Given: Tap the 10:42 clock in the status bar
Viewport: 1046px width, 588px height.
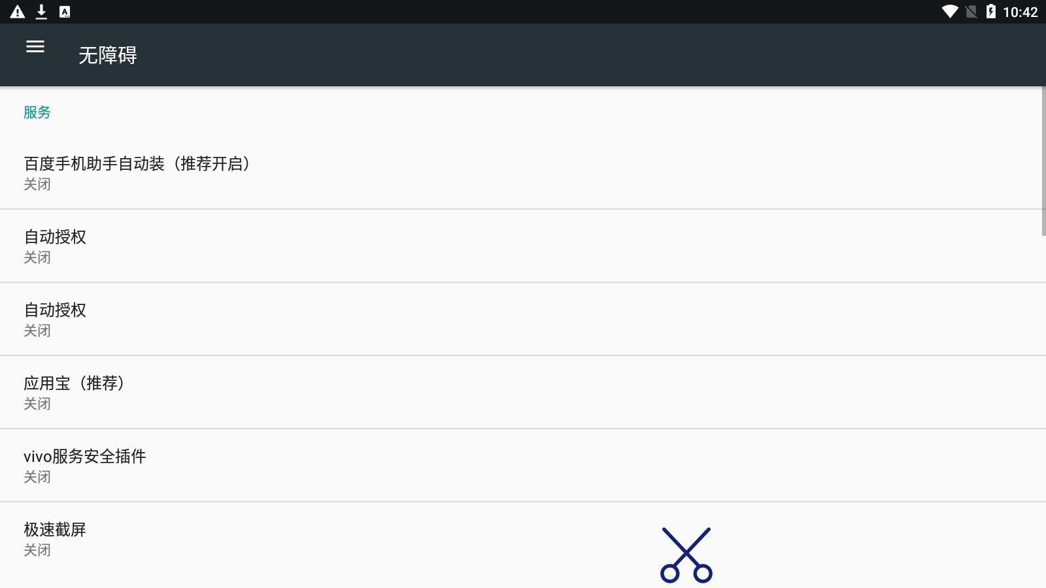Looking at the screenshot, I should pos(1020,12).
